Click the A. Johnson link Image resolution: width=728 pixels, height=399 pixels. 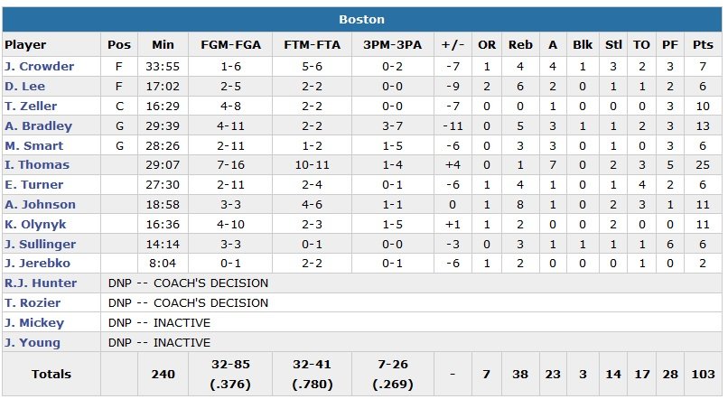[x=40, y=205]
